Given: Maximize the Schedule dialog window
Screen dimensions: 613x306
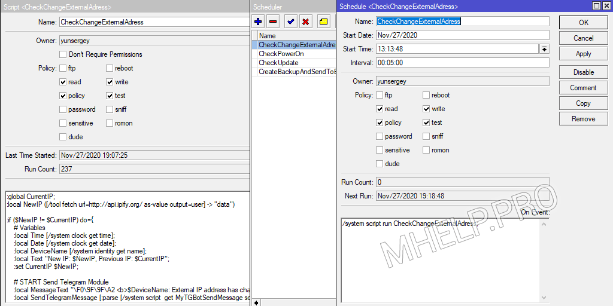Looking at the screenshot, I should [596, 6].
